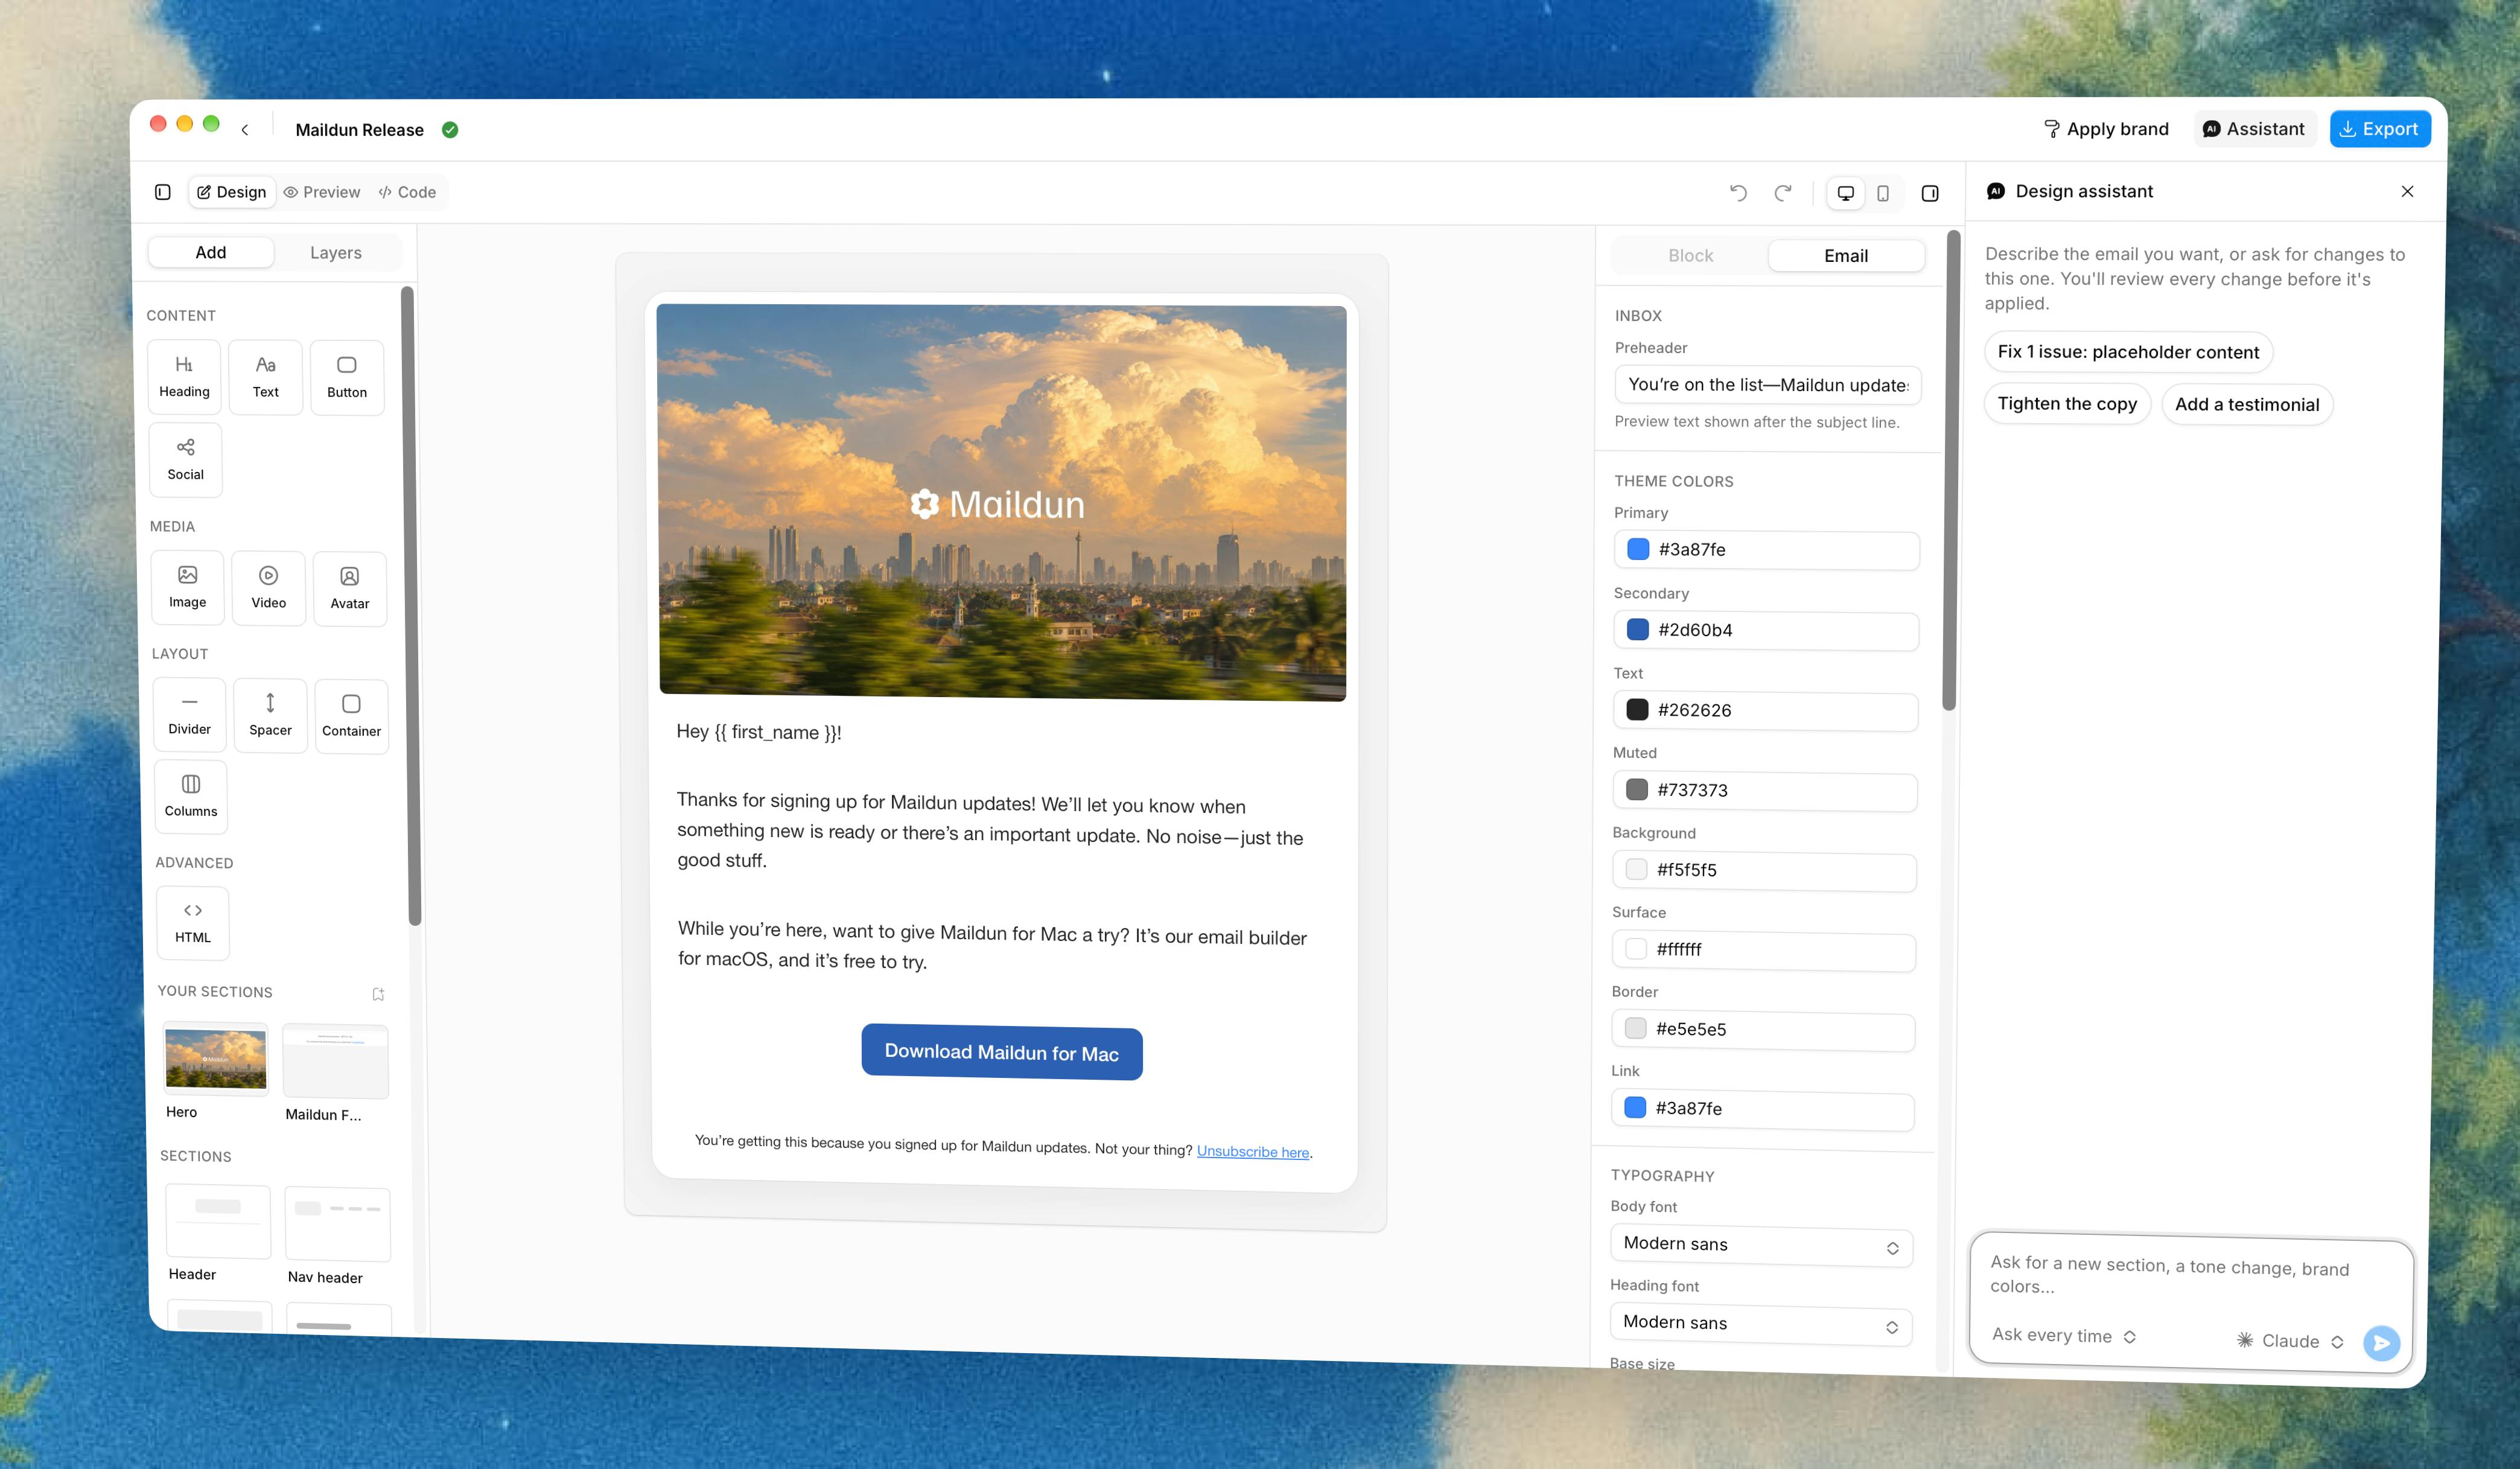Redo the last change

click(1782, 193)
